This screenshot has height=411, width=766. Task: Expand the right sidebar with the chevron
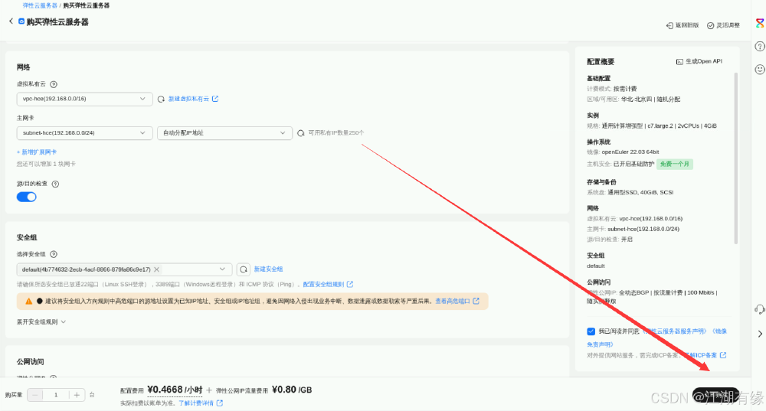760,334
